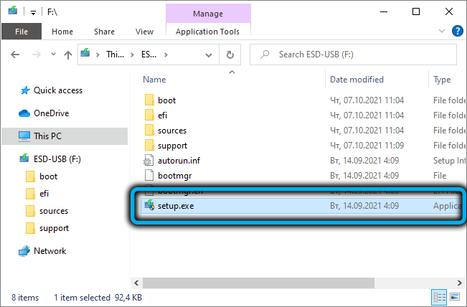The height and width of the screenshot is (307, 467).
Task: Expand the ribbon with the chevron
Action: coord(442,32)
